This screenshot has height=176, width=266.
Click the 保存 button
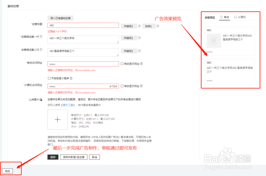point(53,157)
